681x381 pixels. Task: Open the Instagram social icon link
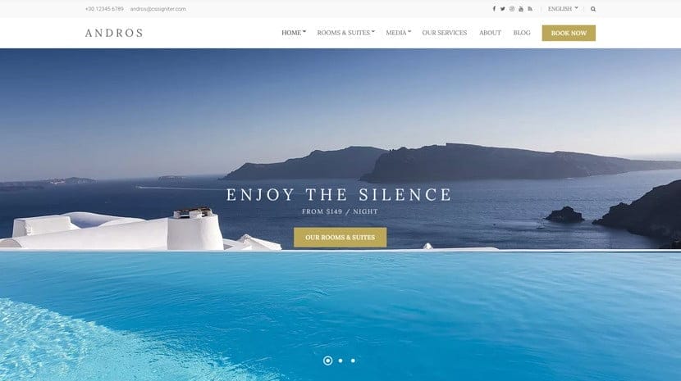point(512,9)
